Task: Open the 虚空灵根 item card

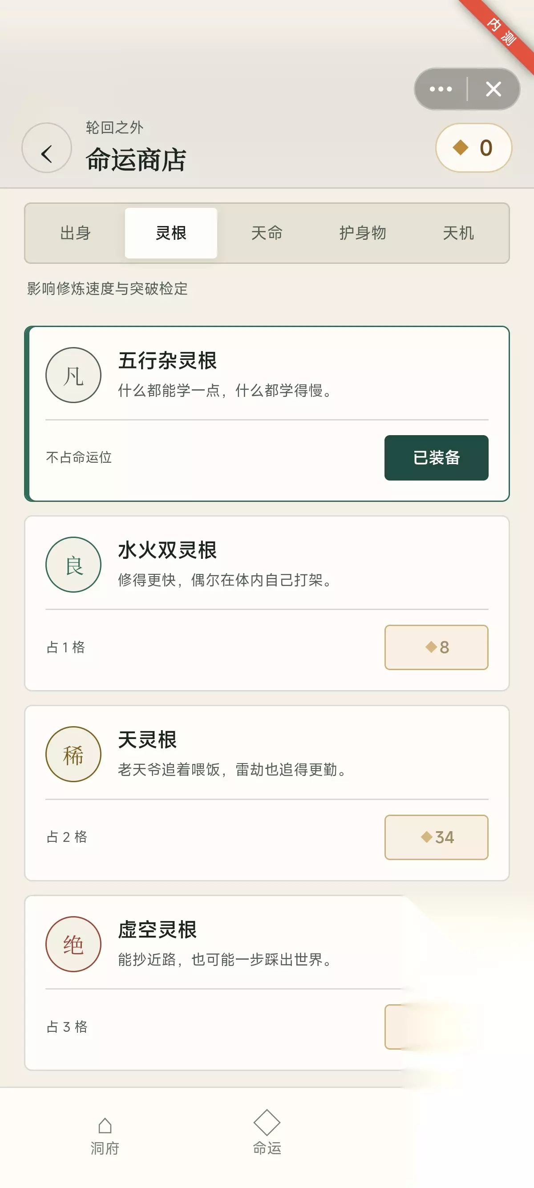Action: click(x=267, y=983)
